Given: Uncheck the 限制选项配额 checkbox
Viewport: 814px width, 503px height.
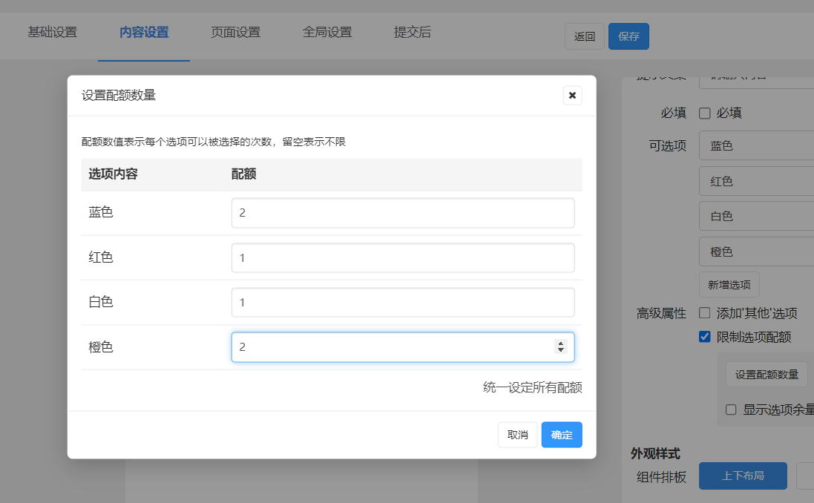Looking at the screenshot, I should click(705, 337).
